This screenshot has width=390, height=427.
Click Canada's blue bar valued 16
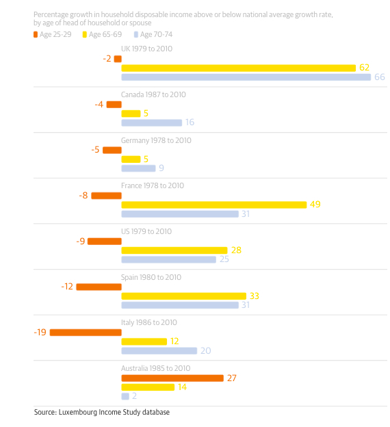coord(152,122)
